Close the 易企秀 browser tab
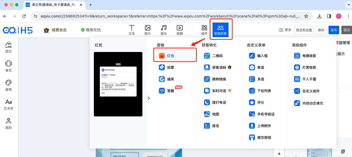Image resolution: width=352 pixels, height=157 pixels. point(81,5)
